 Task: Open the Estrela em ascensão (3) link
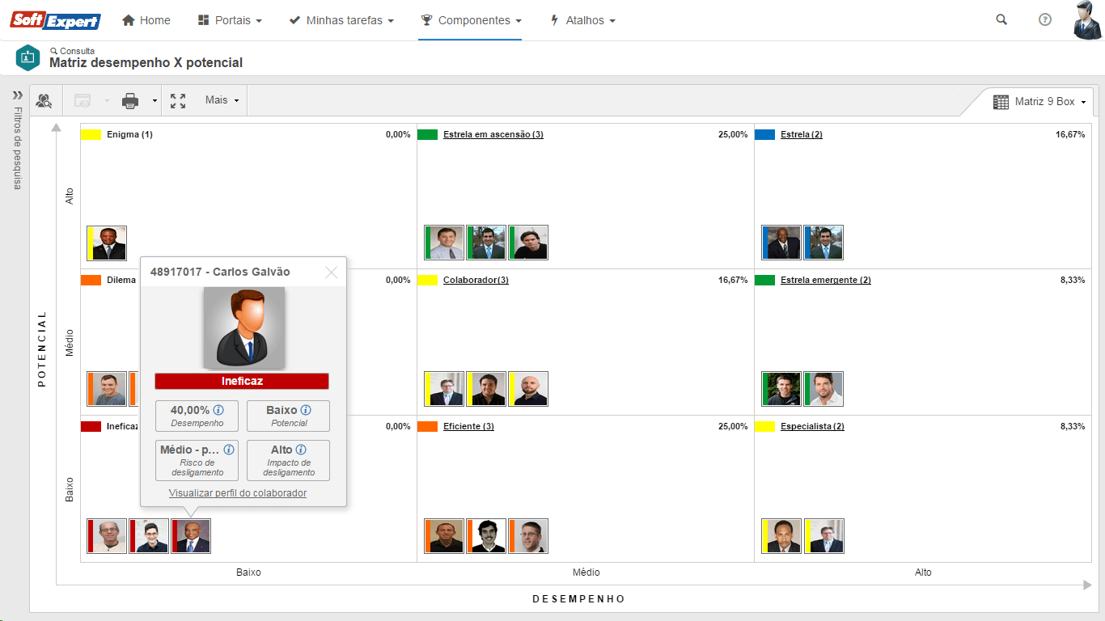(x=493, y=134)
